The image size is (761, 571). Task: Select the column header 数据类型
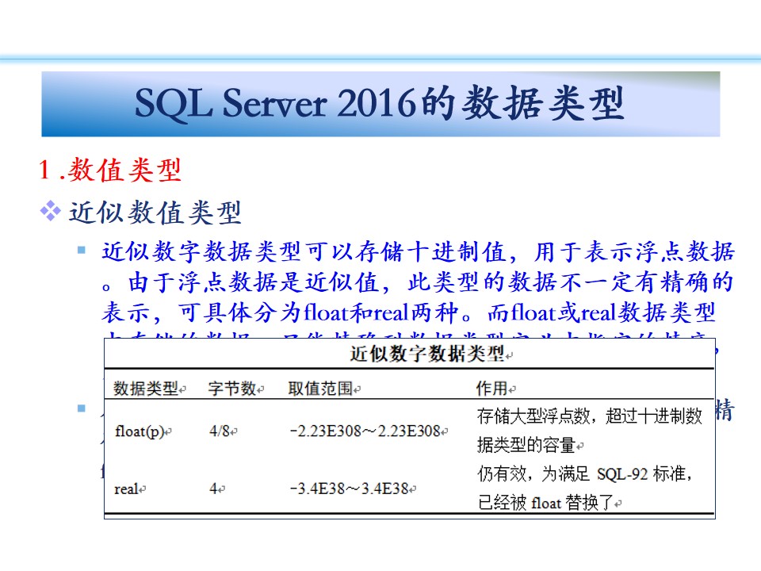[x=147, y=389]
